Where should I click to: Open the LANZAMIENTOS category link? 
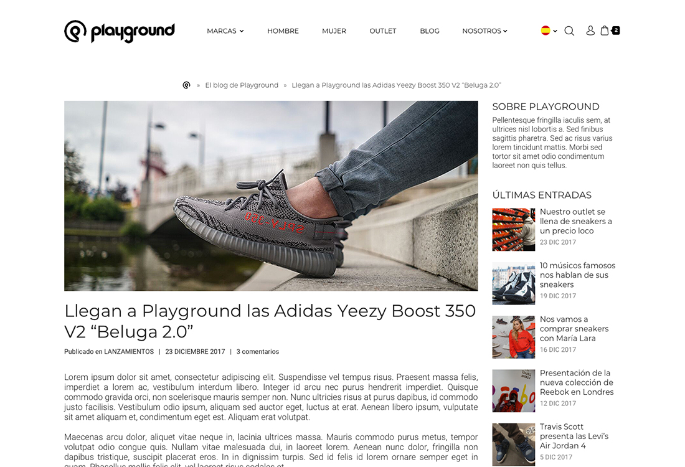[x=129, y=352]
